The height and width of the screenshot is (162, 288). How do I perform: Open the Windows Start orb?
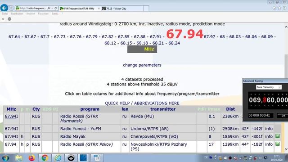tap(5, 158)
